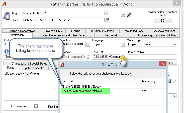The height and width of the screenshot is (113, 184).
Task: Click the print icon near the Firm field
Action: coord(123,15)
